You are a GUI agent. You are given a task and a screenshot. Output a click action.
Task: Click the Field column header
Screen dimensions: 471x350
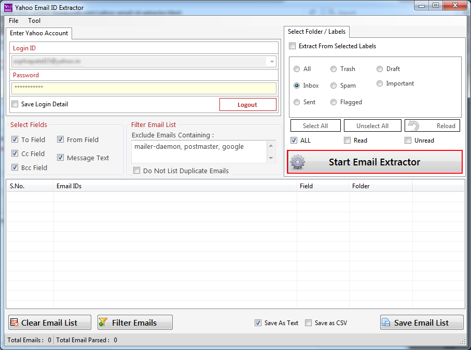pyautogui.click(x=323, y=186)
